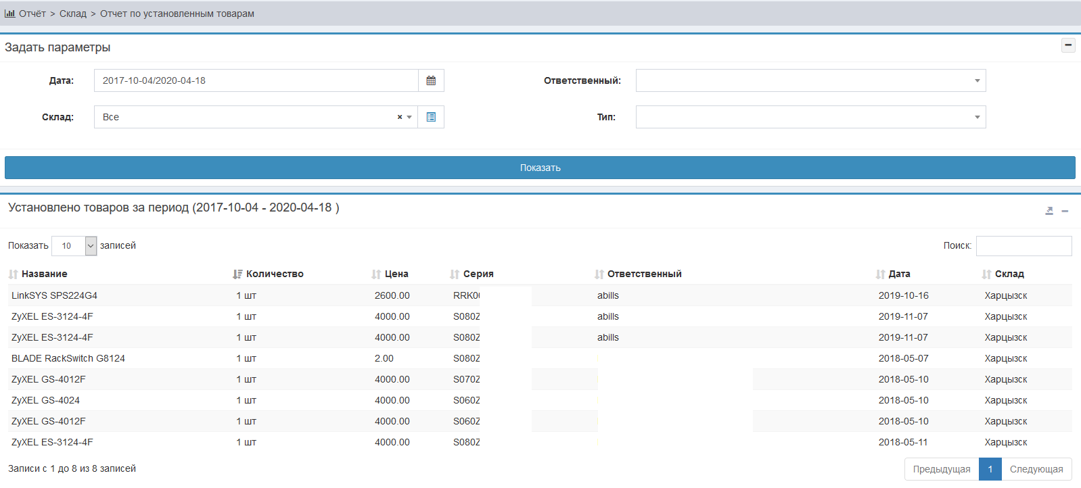1081x488 pixels.
Task: Sort table by Название column
Action: click(44, 274)
